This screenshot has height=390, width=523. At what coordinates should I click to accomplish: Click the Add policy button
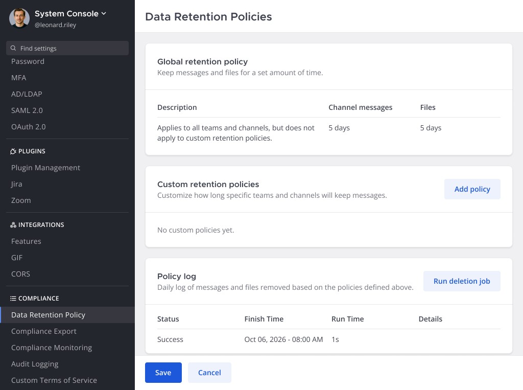(472, 189)
